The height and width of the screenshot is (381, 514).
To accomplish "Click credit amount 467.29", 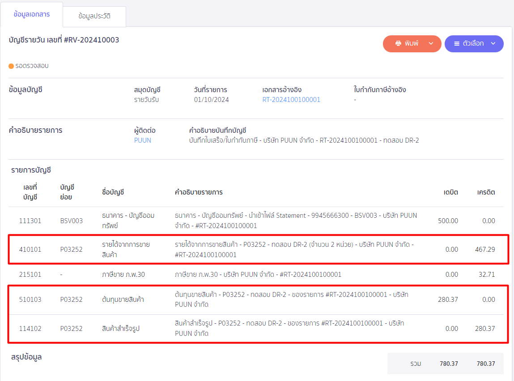I will (x=485, y=250).
